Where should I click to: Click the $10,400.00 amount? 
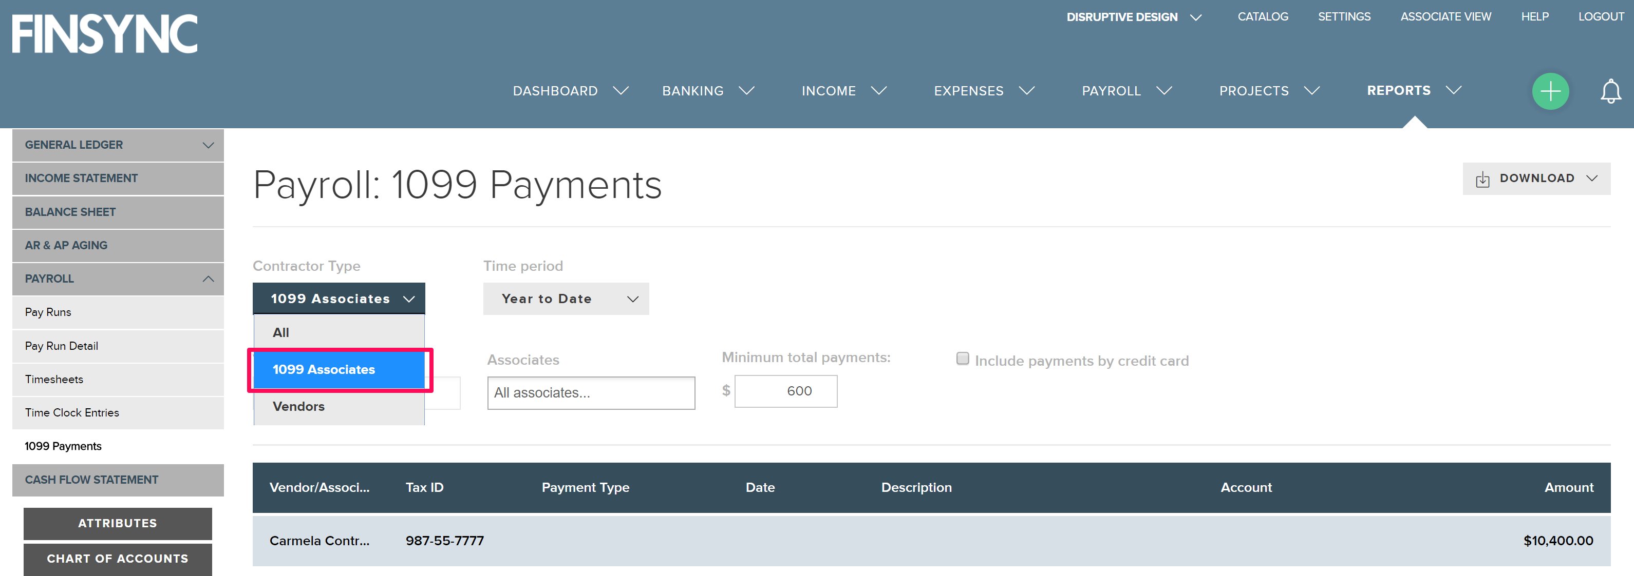click(x=1558, y=541)
